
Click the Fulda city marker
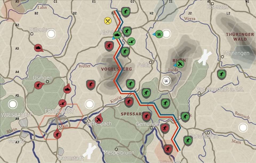[x=151, y=62]
